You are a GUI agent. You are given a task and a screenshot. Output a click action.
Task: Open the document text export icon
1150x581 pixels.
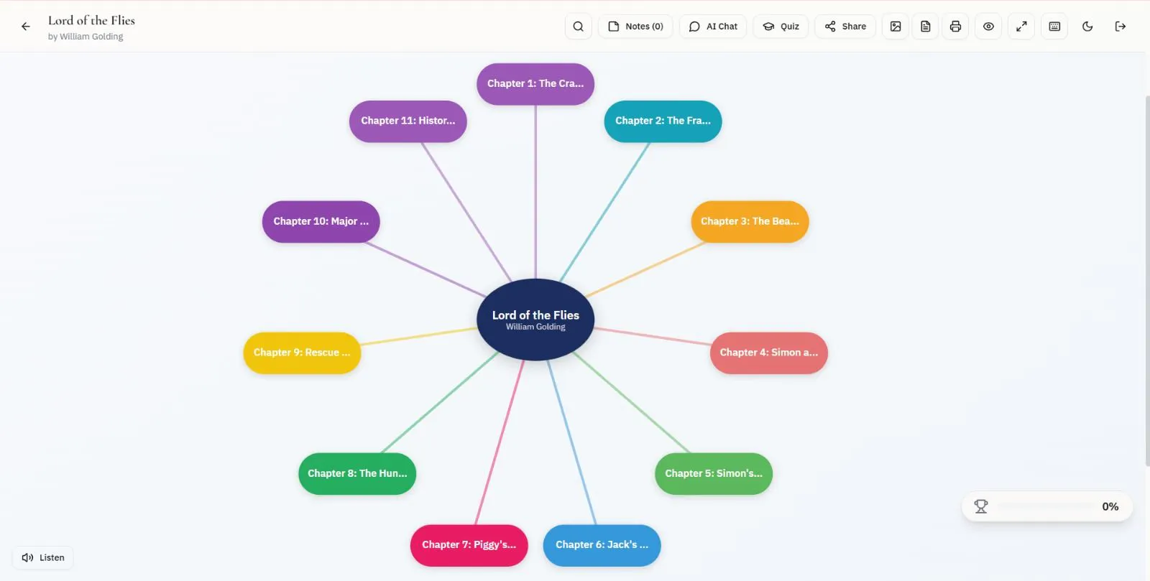(x=926, y=27)
